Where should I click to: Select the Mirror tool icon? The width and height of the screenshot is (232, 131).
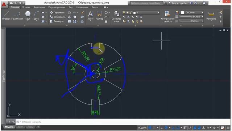coord(69,17)
